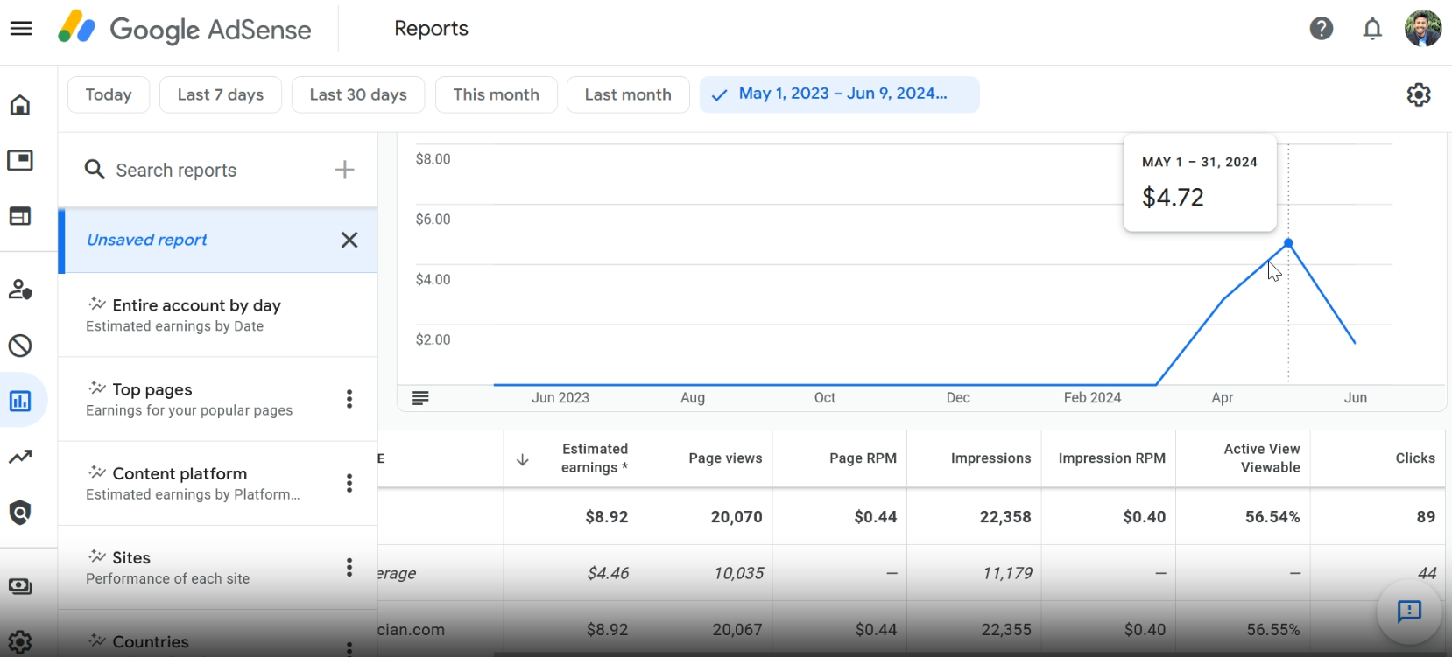Click total Page RPM $0.44 in first row

tap(876, 517)
